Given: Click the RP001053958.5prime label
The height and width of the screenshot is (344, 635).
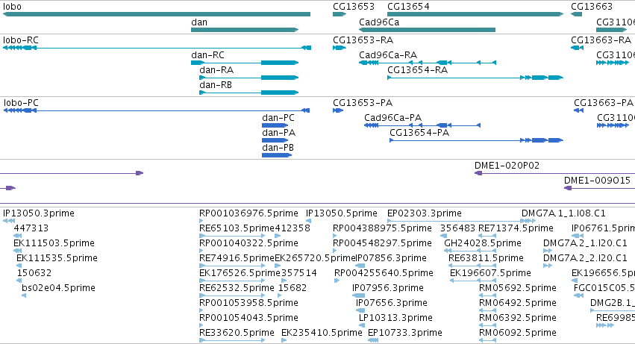Looking at the screenshot, I should (x=248, y=303).
